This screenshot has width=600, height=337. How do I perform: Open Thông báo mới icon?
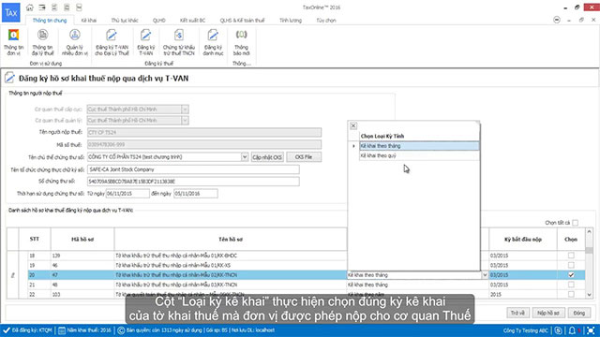pos(241,42)
